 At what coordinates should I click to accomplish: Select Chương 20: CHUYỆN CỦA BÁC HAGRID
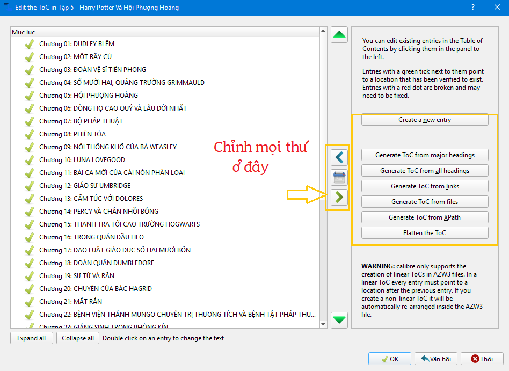pyautogui.click(x=96, y=289)
